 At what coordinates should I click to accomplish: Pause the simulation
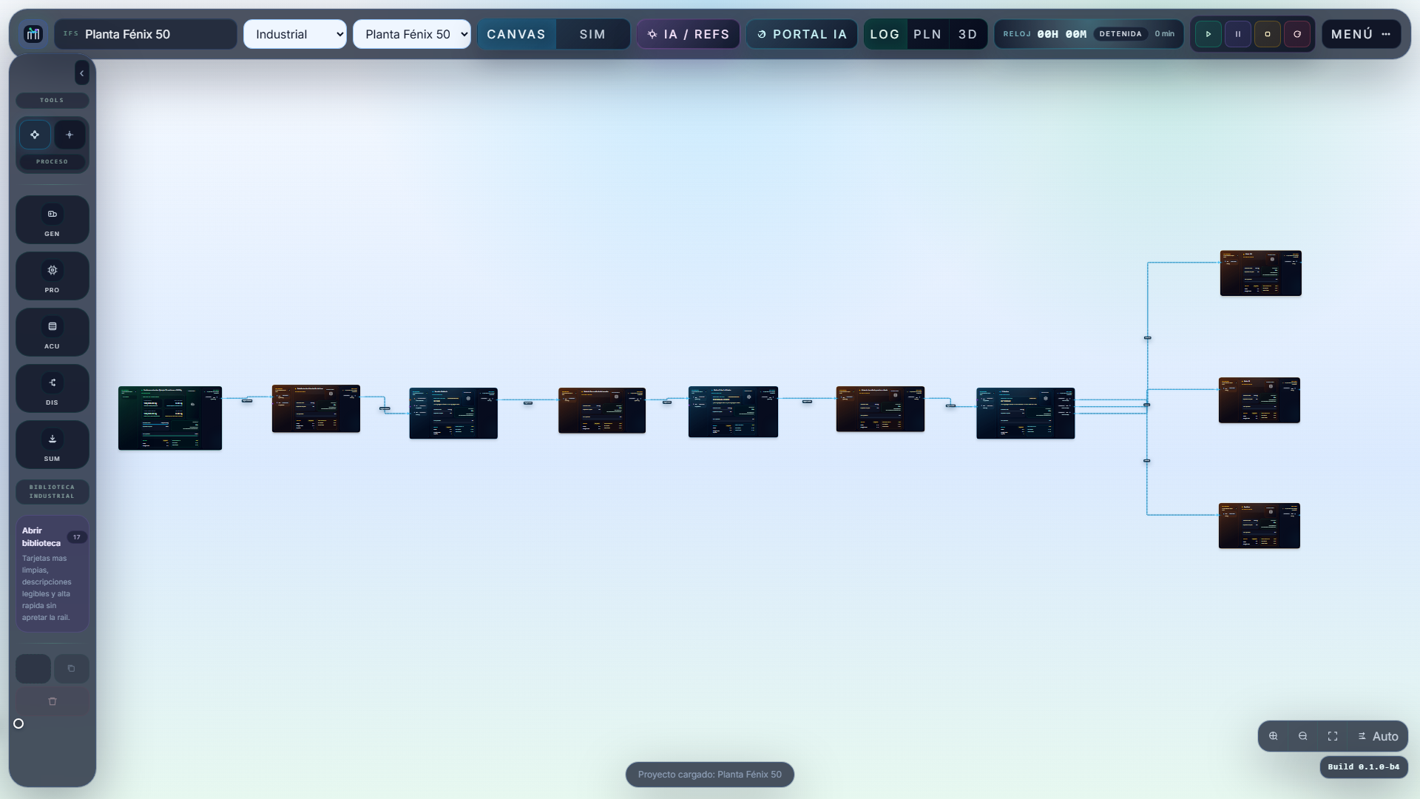click(1238, 34)
